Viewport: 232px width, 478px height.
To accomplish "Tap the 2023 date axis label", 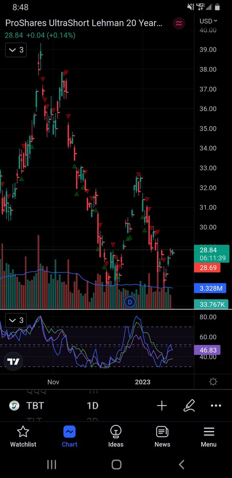I will 143,382.
